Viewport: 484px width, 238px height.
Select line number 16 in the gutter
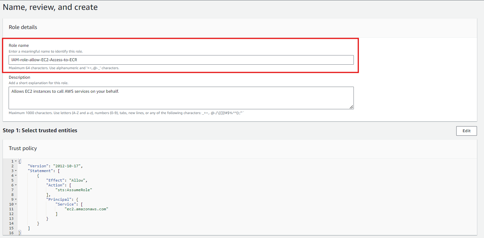11,233
